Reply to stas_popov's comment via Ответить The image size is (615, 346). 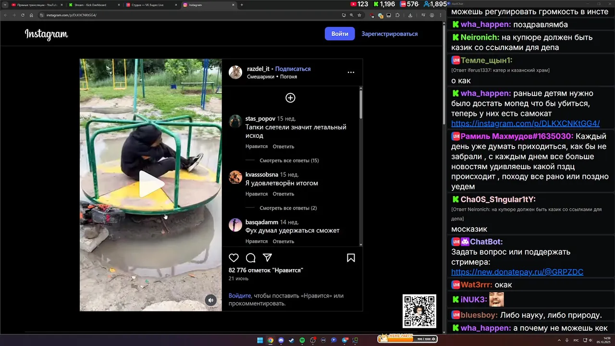pos(283,147)
